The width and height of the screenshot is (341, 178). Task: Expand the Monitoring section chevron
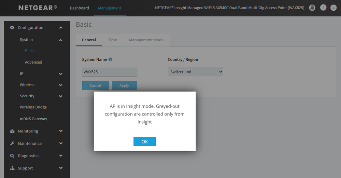(61, 131)
